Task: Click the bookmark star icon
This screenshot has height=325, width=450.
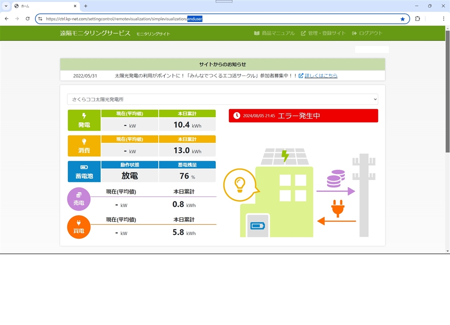Action: 403,19
